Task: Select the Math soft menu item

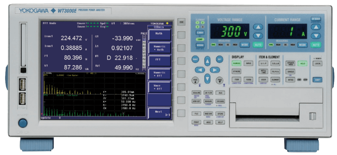Action: [159, 34]
